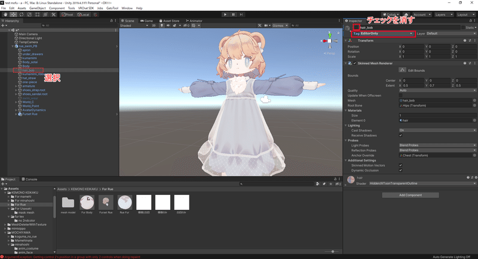The width and height of the screenshot is (478, 259).
Task: Switch to the Console tab
Action: 29,179
